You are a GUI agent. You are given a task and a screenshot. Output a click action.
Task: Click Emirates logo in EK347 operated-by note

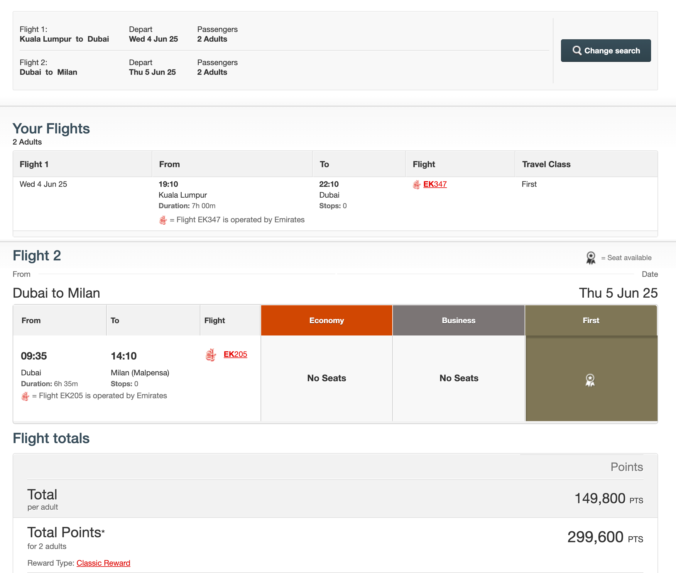pyautogui.click(x=163, y=220)
